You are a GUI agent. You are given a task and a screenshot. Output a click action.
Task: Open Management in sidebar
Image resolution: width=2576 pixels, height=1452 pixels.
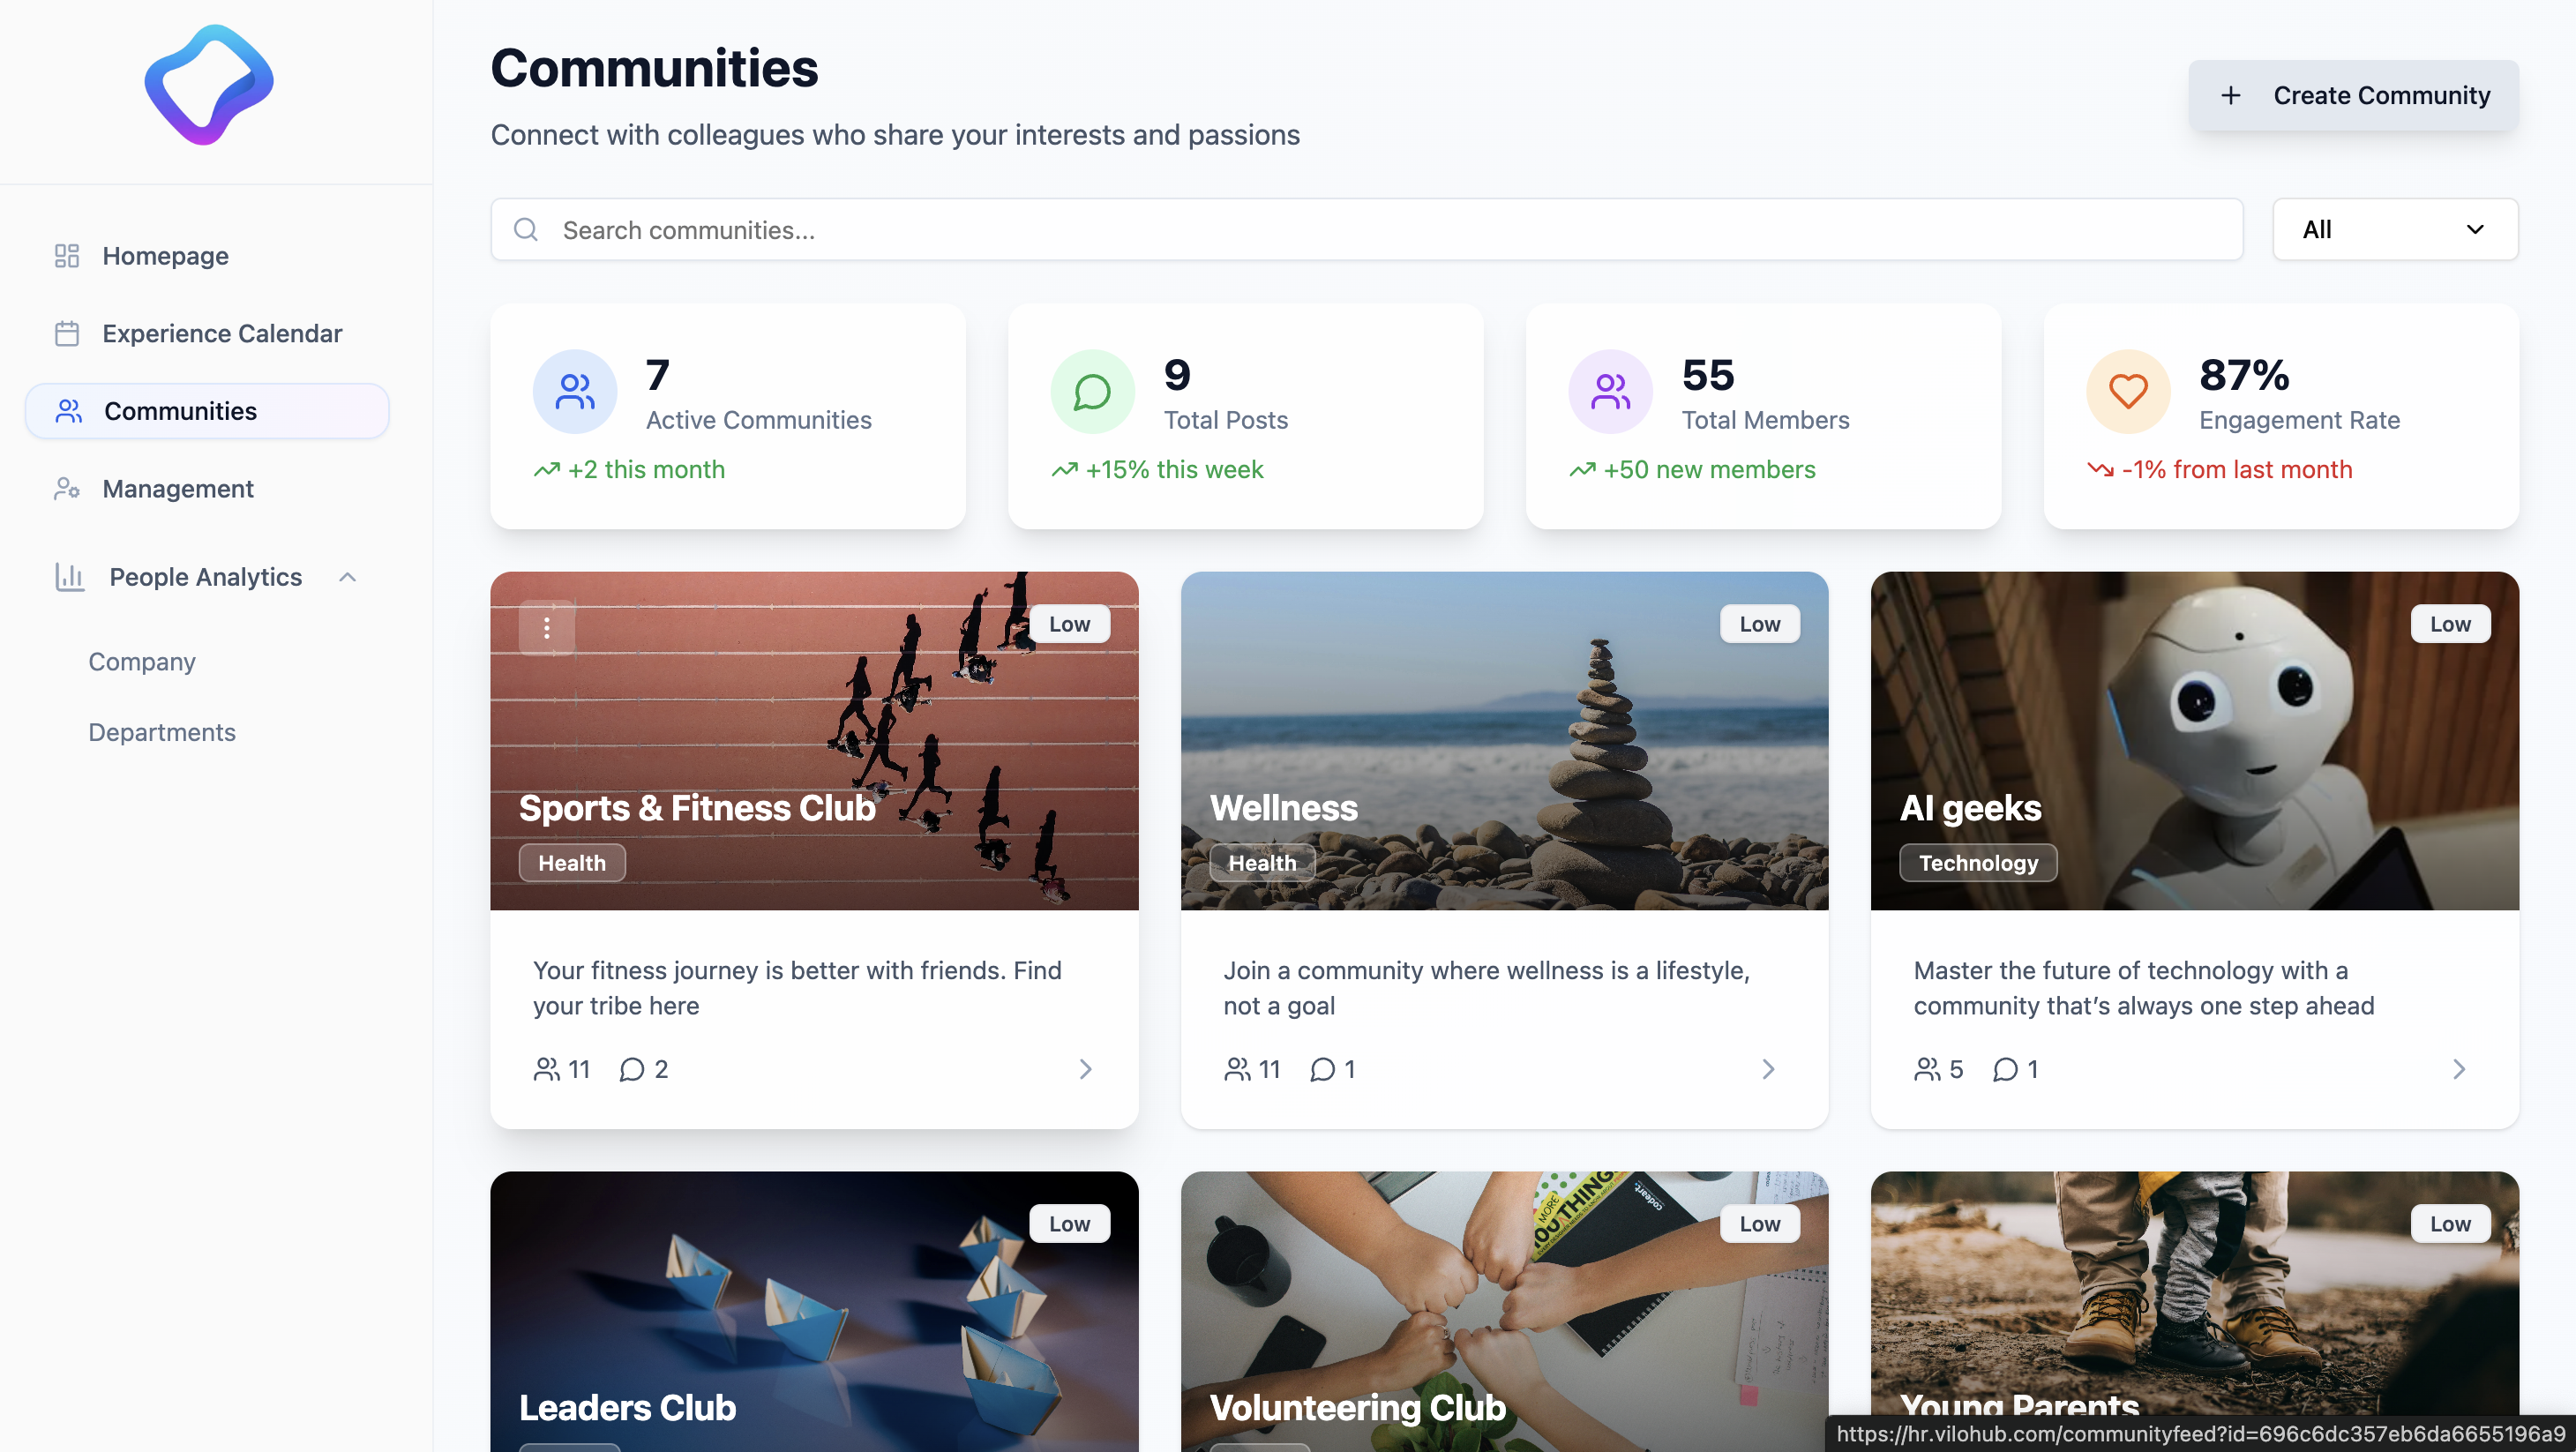coord(207,488)
